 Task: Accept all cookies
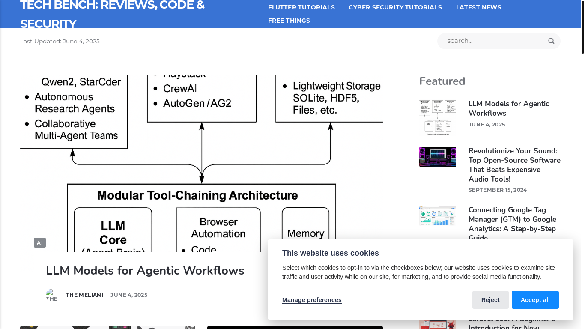(x=535, y=300)
